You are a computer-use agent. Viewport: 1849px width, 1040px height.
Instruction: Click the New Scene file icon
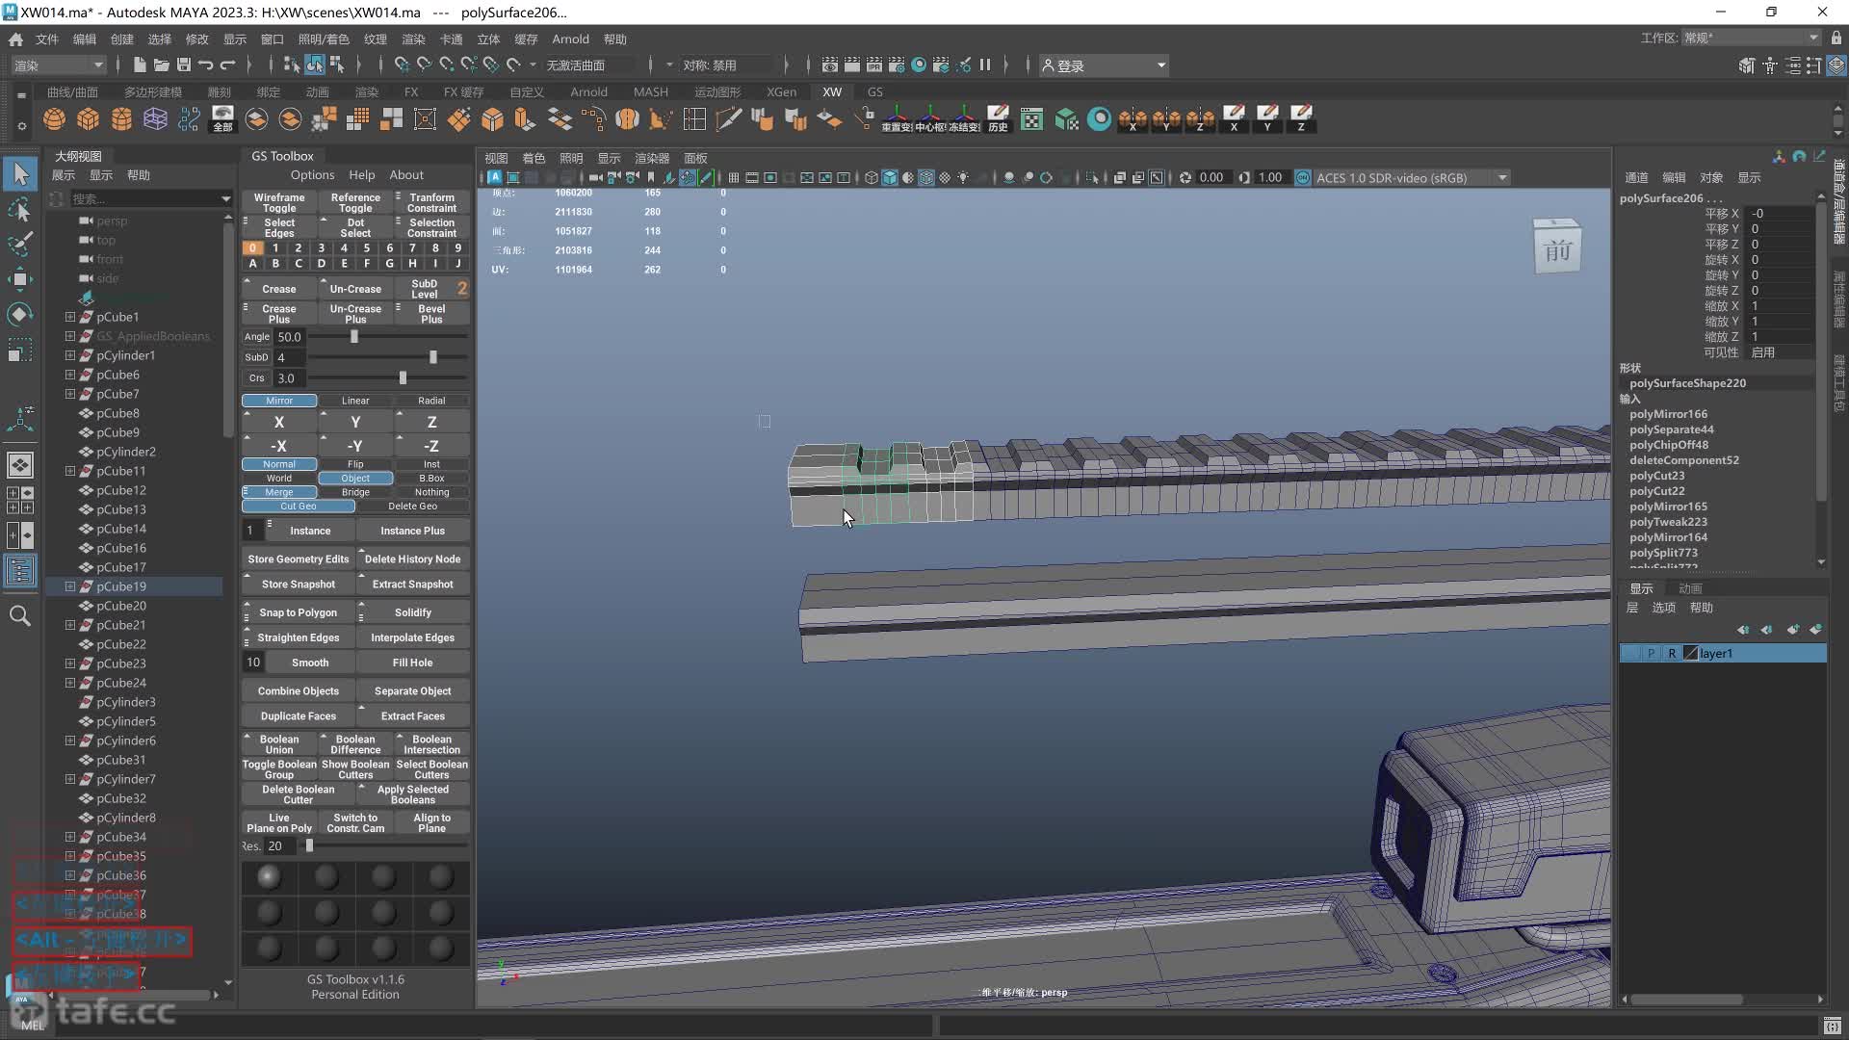click(140, 65)
